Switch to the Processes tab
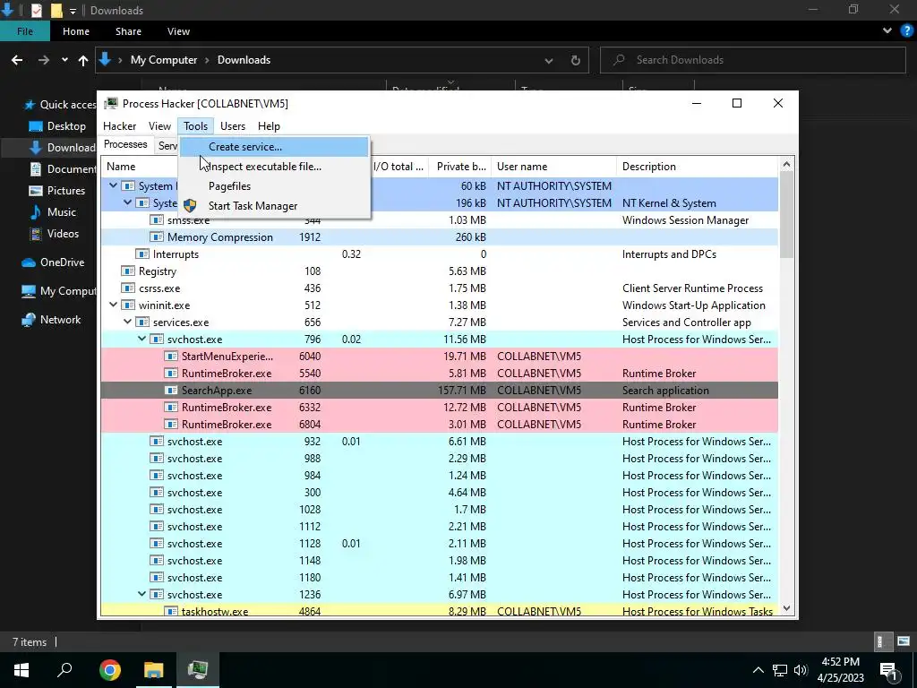This screenshot has height=688, width=917. click(125, 144)
